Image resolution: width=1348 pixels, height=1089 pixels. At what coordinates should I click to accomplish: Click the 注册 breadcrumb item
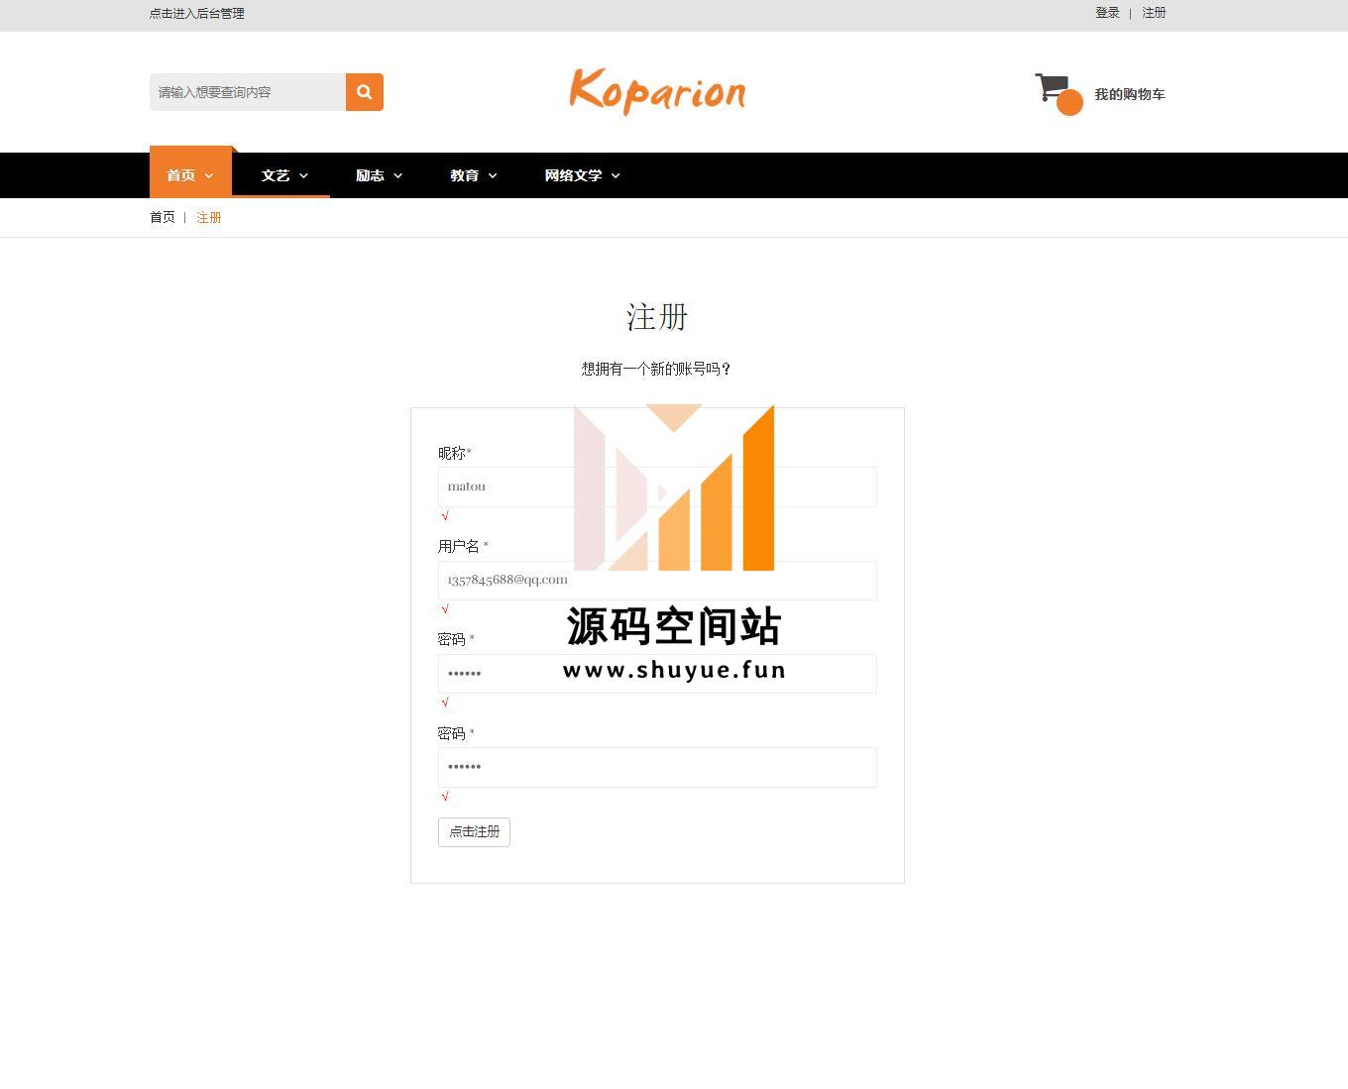coord(209,217)
